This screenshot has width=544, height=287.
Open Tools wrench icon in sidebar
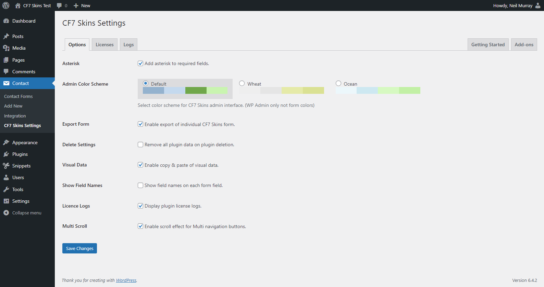pyautogui.click(x=6, y=189)
